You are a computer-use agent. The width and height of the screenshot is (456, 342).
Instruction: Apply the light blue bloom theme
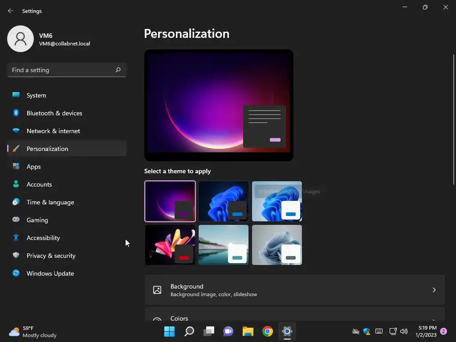[x=277, y=201]
